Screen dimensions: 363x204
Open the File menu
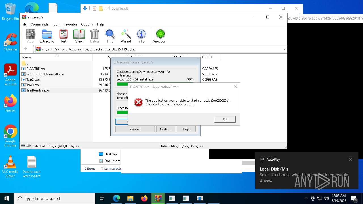[x=24, y=24]
